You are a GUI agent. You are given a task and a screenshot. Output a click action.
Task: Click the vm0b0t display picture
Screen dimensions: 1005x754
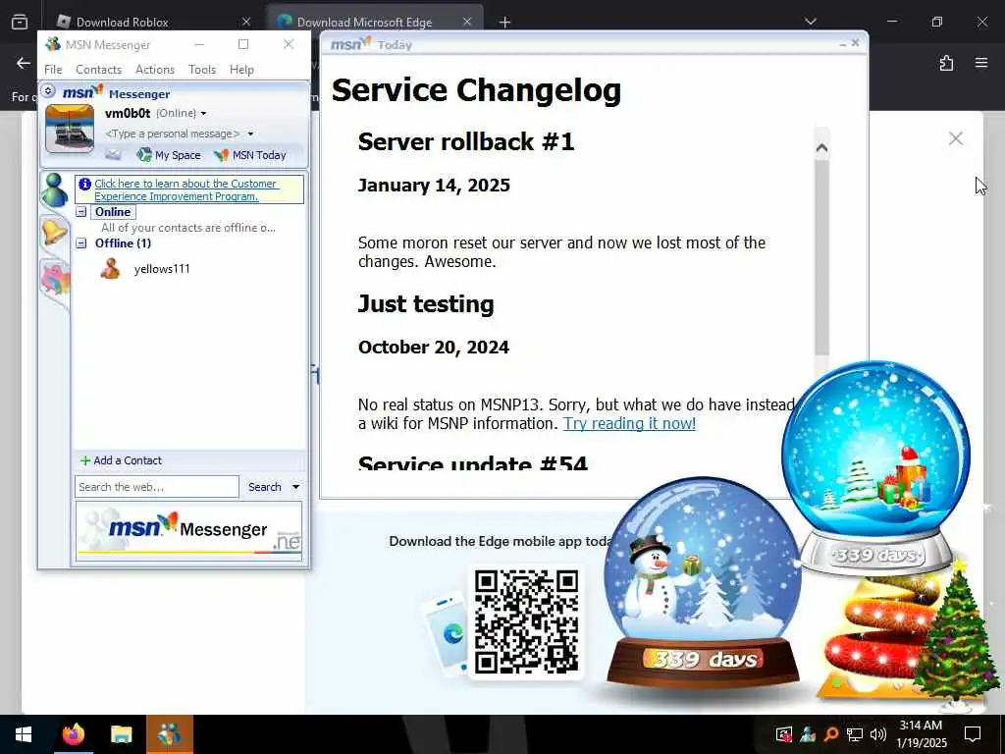click(x=70, y=129)
